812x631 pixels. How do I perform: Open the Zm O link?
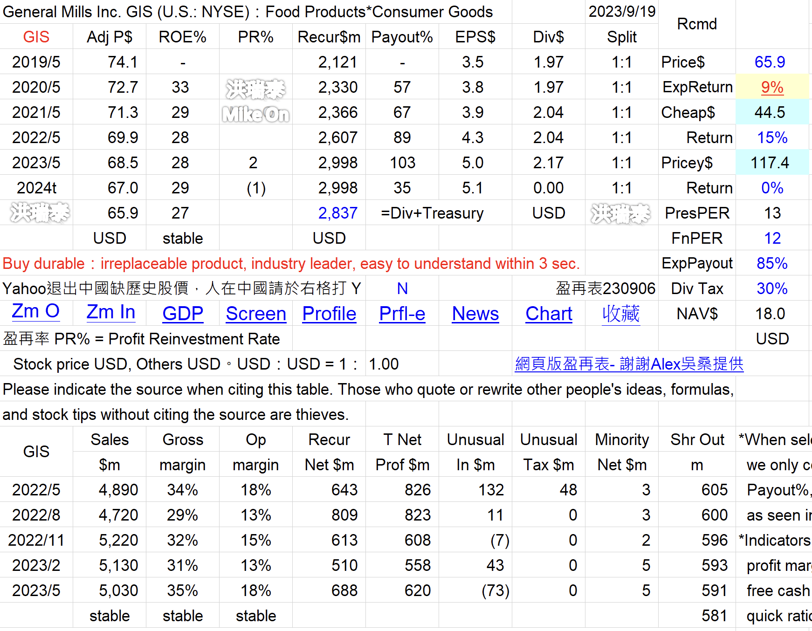36,311
